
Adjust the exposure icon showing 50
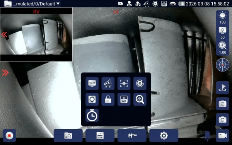click(223, 30)
